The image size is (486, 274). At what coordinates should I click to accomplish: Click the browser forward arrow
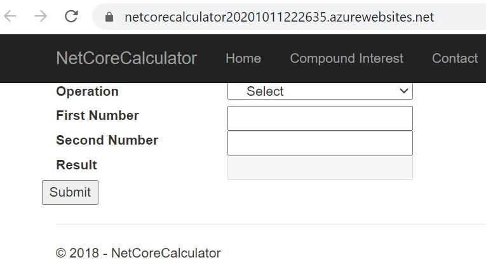coord(41,16)
